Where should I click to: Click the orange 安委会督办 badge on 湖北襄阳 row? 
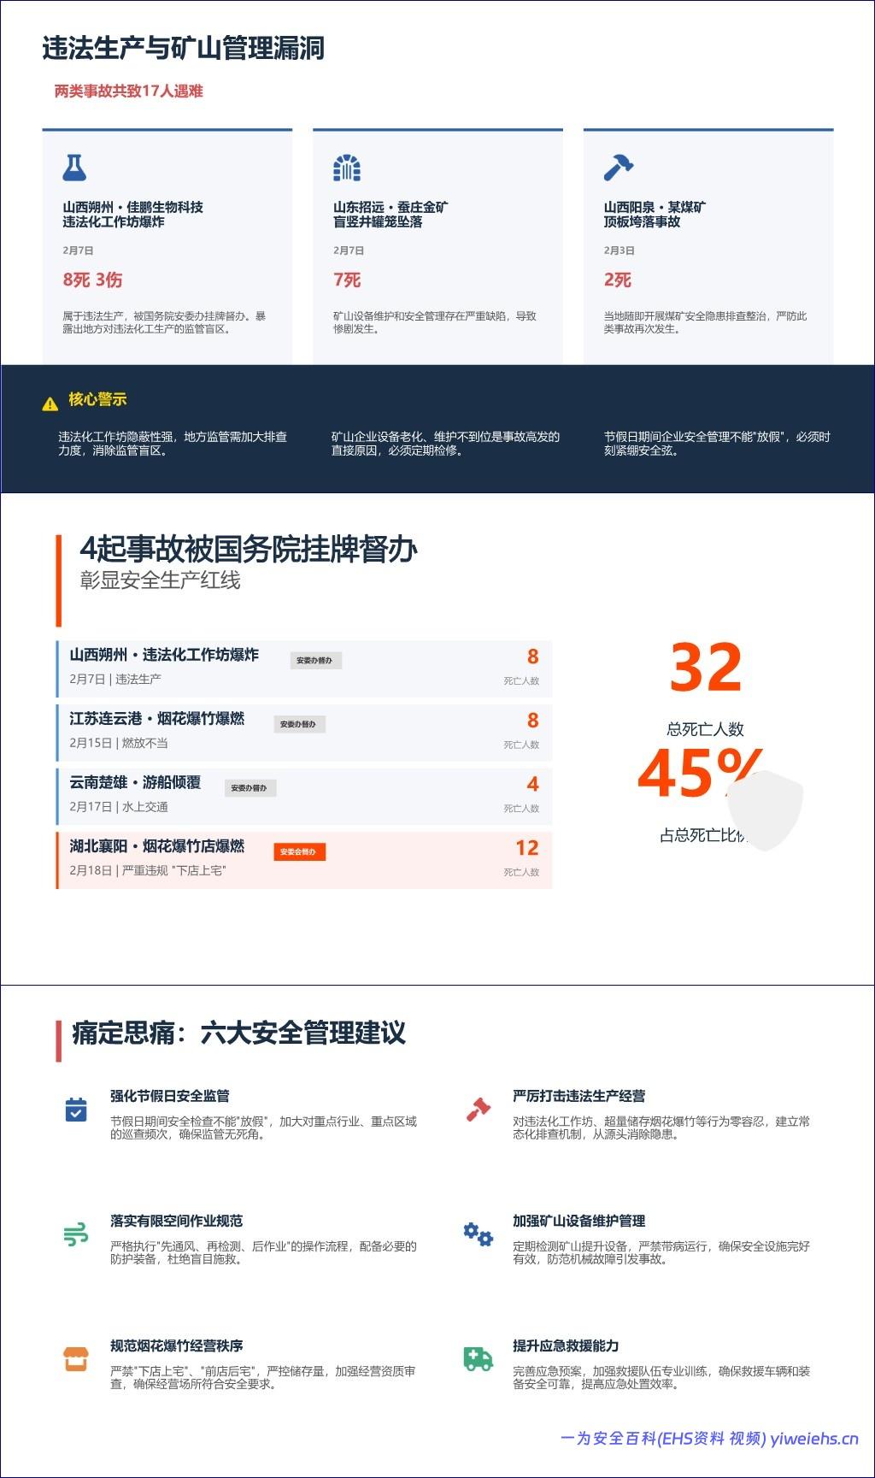click(299, 852)
